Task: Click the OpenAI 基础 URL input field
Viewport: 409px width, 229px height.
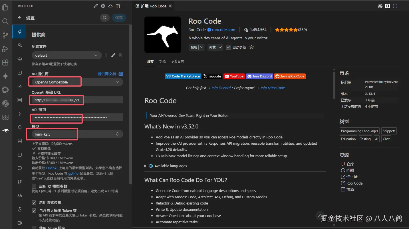Action: point(77,100)
